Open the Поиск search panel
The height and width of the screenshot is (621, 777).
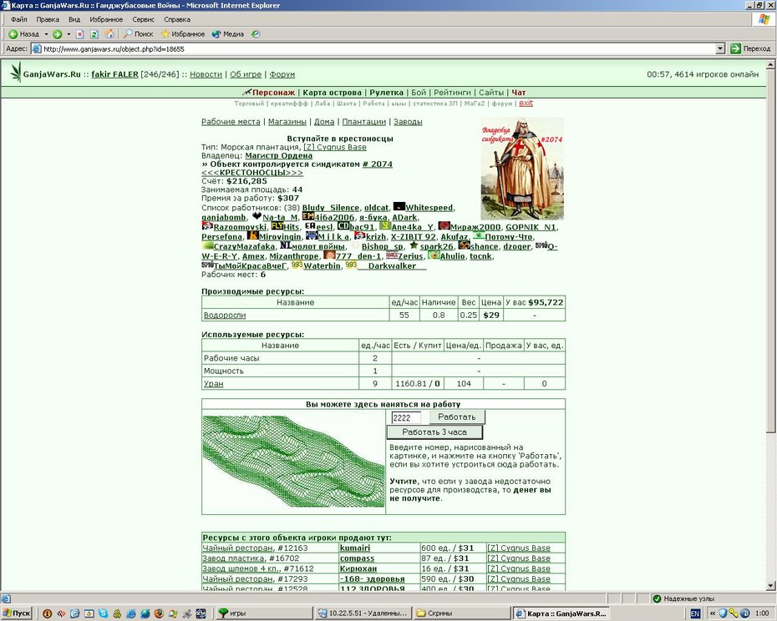click(x=138, y=34)
